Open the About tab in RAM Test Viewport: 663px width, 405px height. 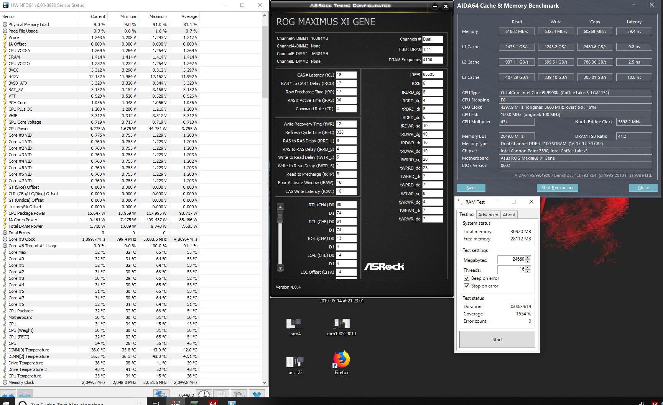pos(509,215)
